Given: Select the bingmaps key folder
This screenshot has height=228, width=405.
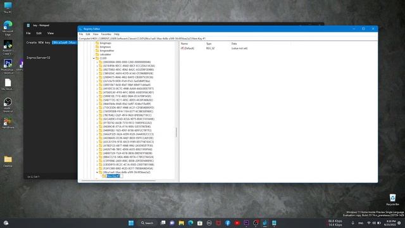Looking at the screenshot, I should tap(103, 43).
